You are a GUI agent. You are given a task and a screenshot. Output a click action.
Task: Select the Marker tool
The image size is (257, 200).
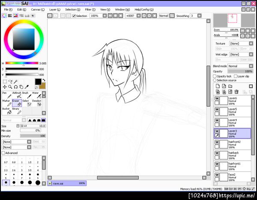click(7, 103)
